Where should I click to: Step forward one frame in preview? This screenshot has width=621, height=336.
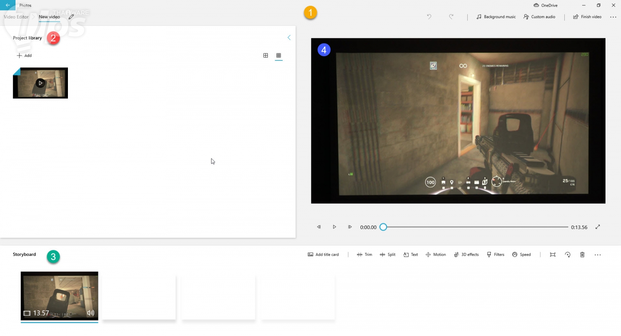click(350, 227)
